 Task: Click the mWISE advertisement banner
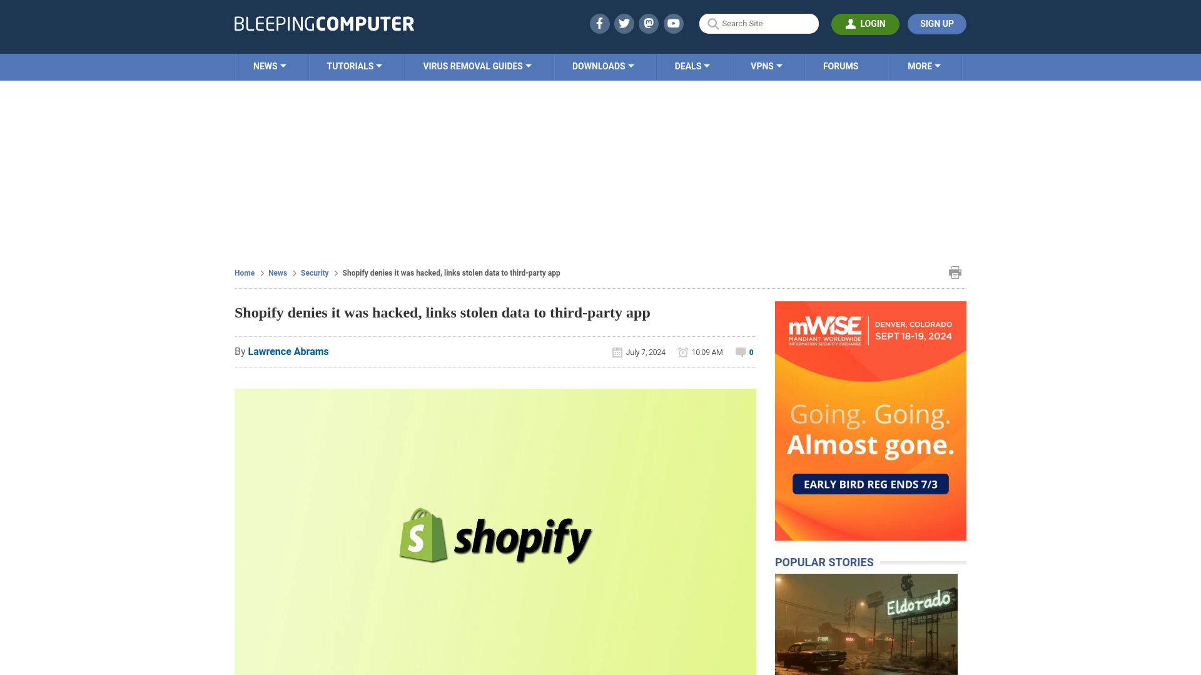[870, 421]
